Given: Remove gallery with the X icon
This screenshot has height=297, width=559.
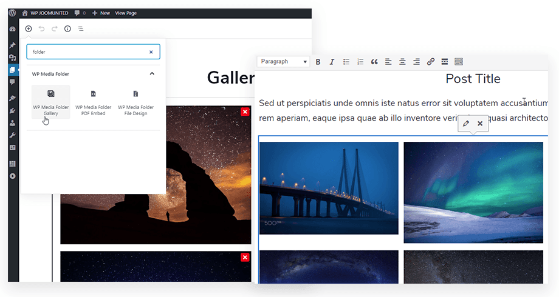Looking at the screenshot, I should [480, 124].
